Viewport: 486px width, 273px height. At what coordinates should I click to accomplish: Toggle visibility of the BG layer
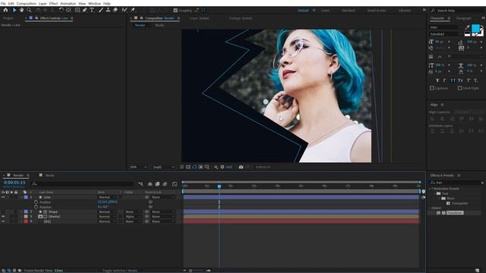3,221
